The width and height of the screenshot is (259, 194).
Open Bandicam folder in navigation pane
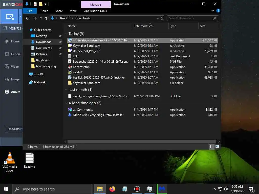pos(42,60)
